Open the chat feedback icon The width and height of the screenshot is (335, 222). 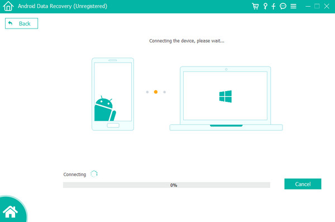coord(283,6)
